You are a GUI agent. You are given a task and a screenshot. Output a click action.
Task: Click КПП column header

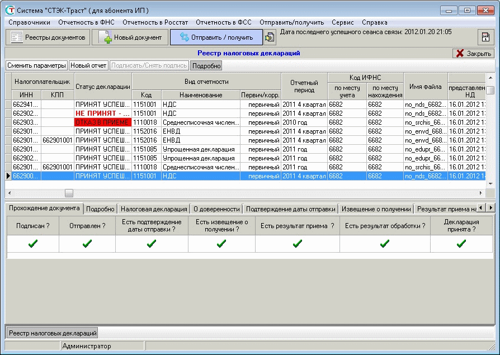58,95
